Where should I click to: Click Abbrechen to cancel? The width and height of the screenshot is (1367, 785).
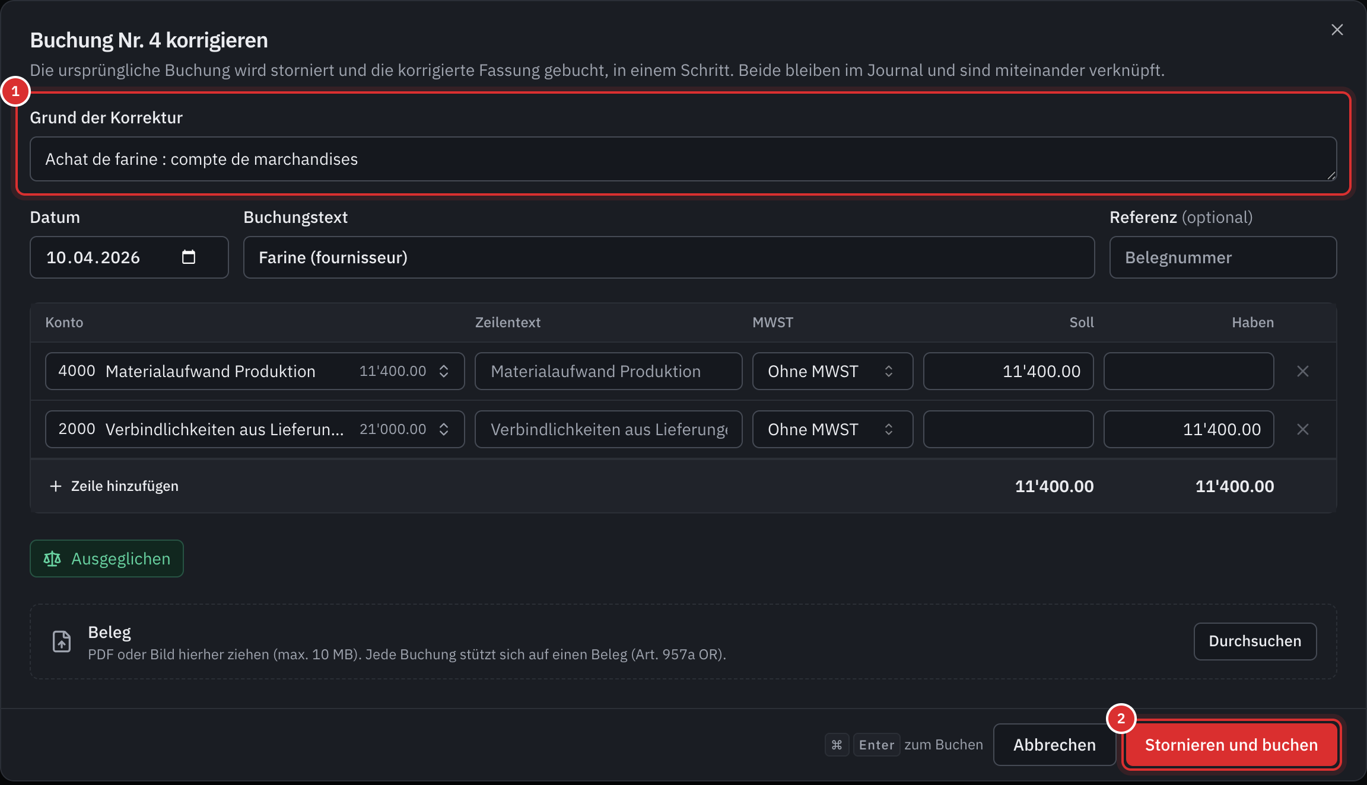(1054, 745)
